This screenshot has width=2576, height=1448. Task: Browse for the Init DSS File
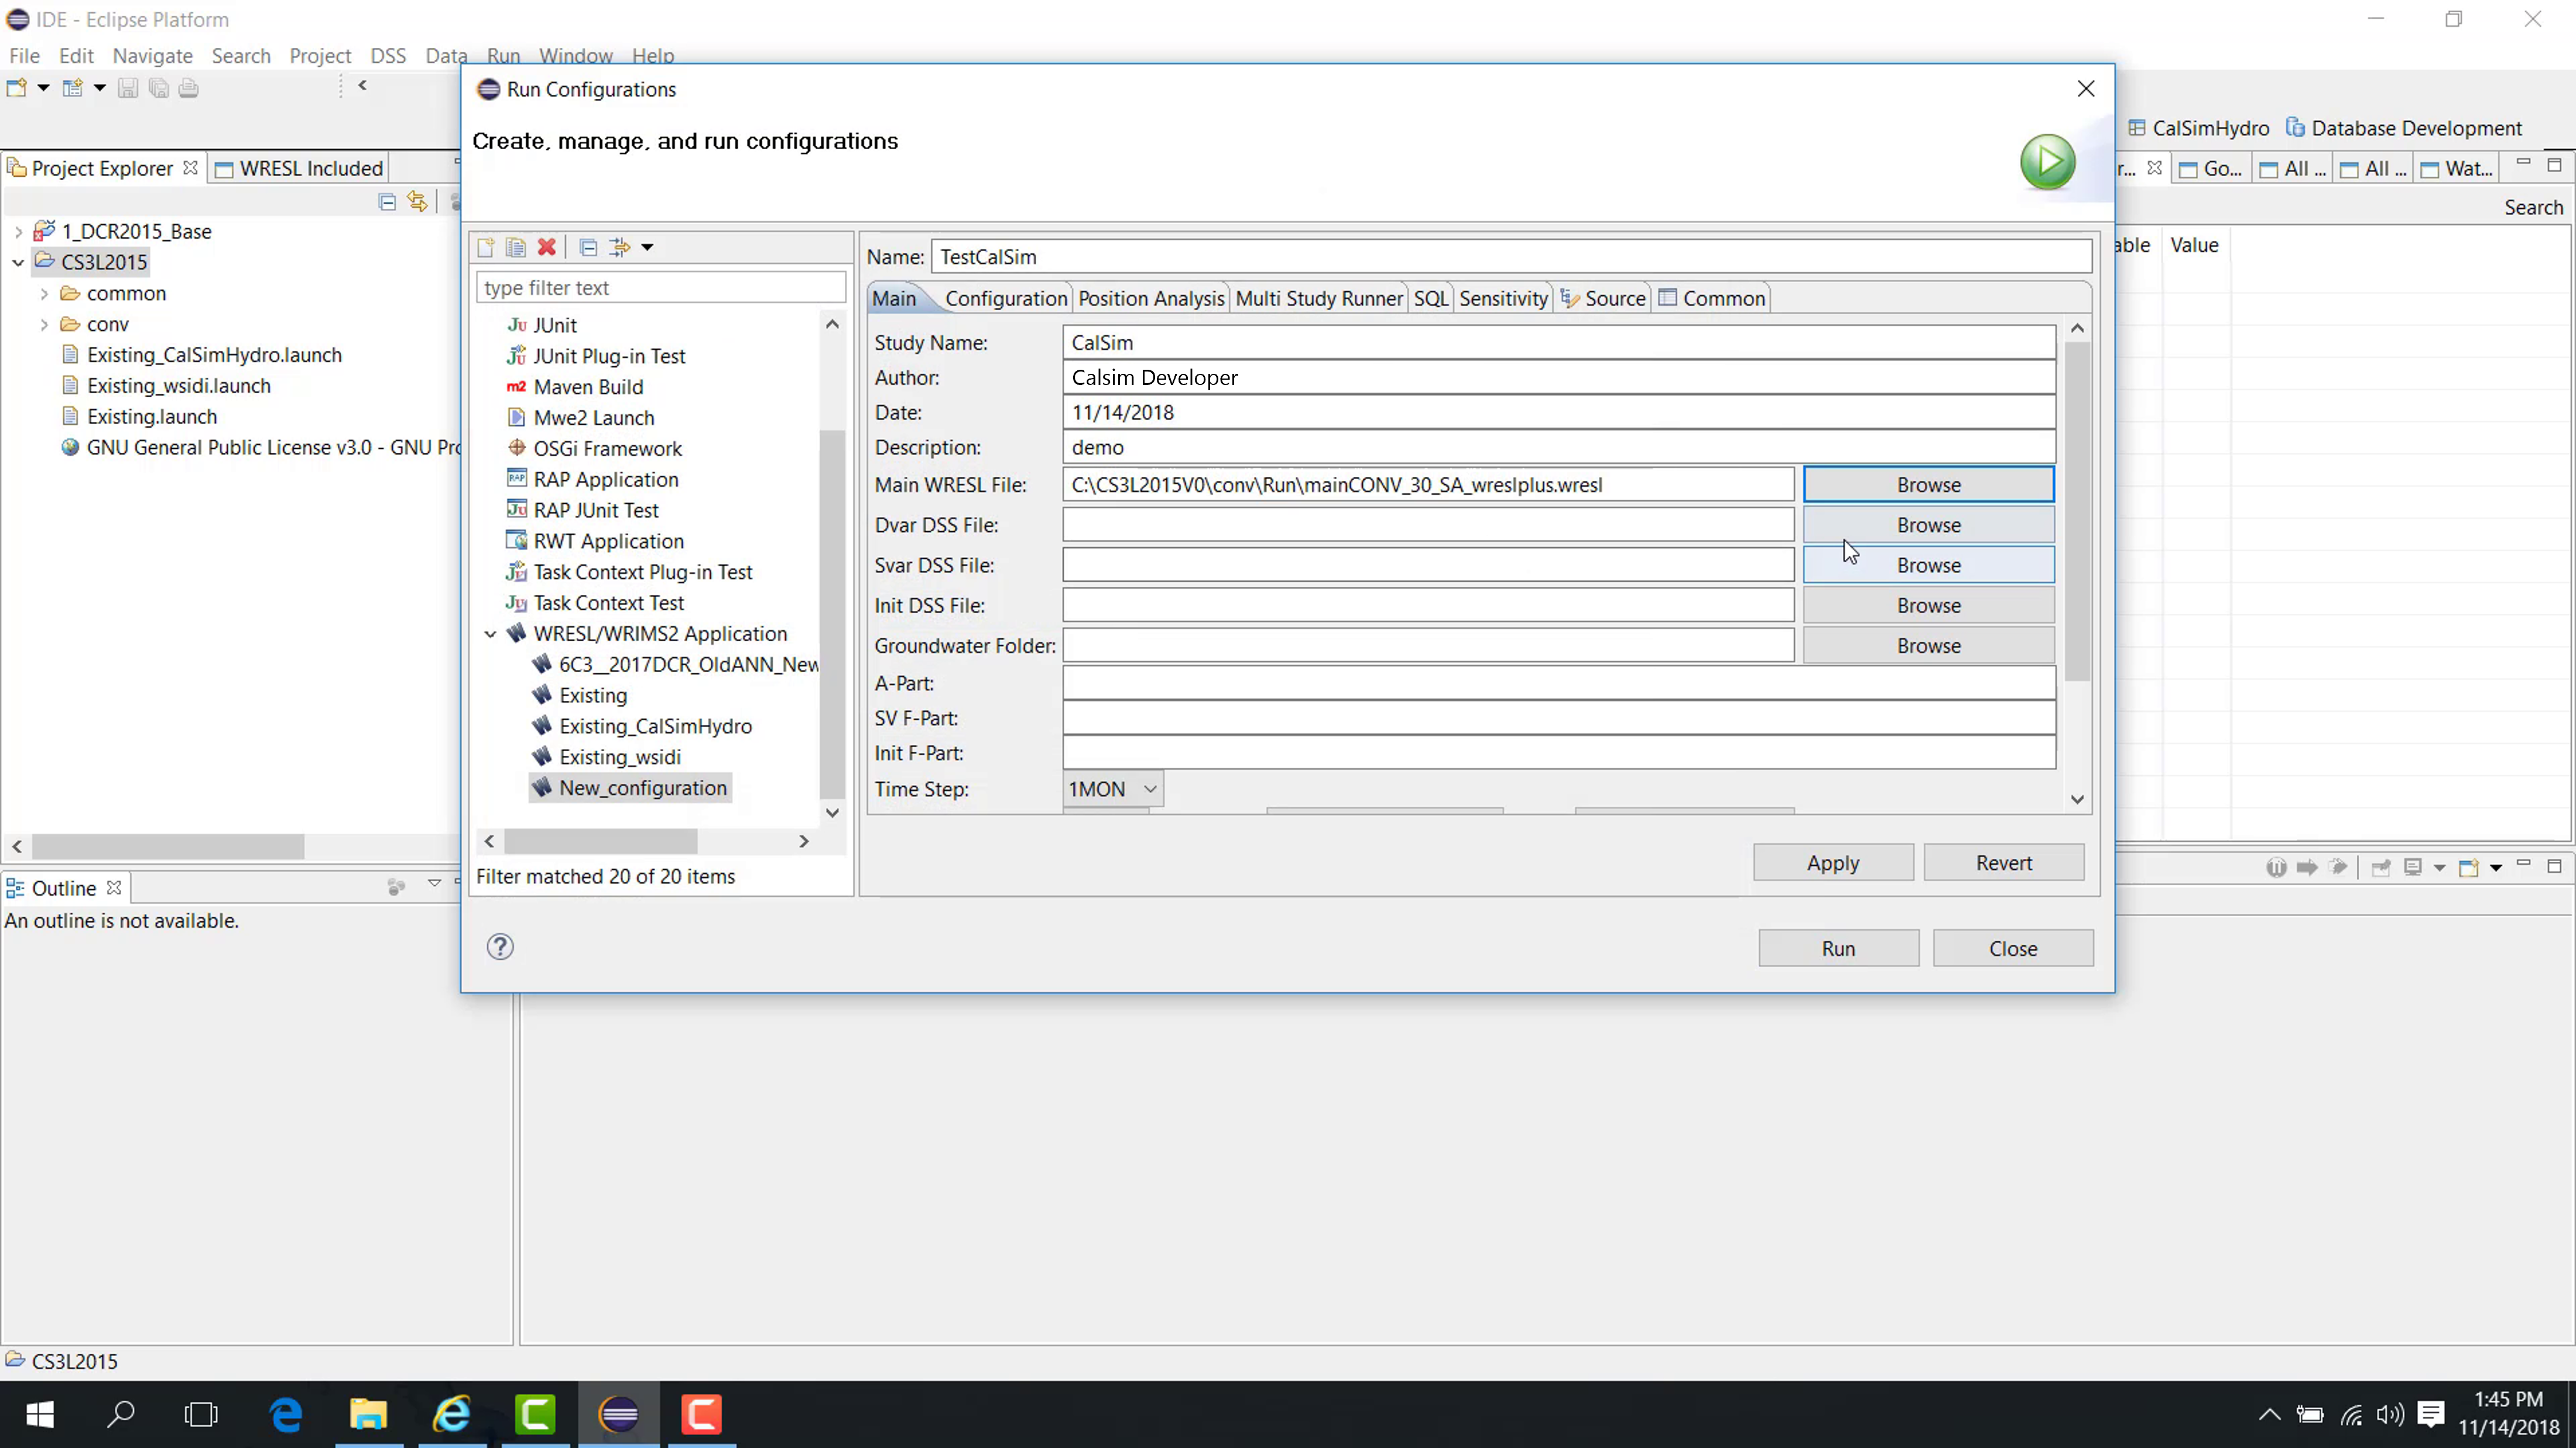coord(1928,606)
